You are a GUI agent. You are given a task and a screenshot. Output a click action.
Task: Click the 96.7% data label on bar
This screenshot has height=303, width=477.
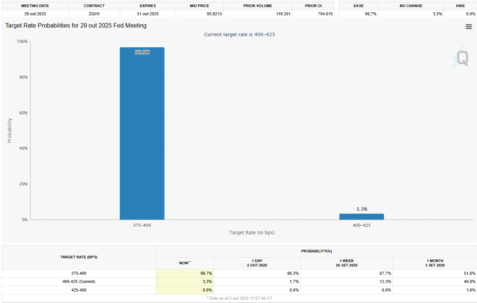(142, 52)
